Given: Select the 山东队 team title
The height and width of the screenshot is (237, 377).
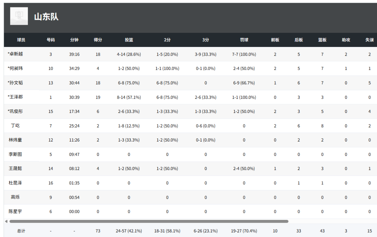Looking at the screenshot, I should (x=46, y=17).
